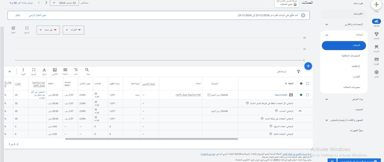Collapse account total row chevron
The width and height of the screenshot is (384, 162).
[300, 111]
